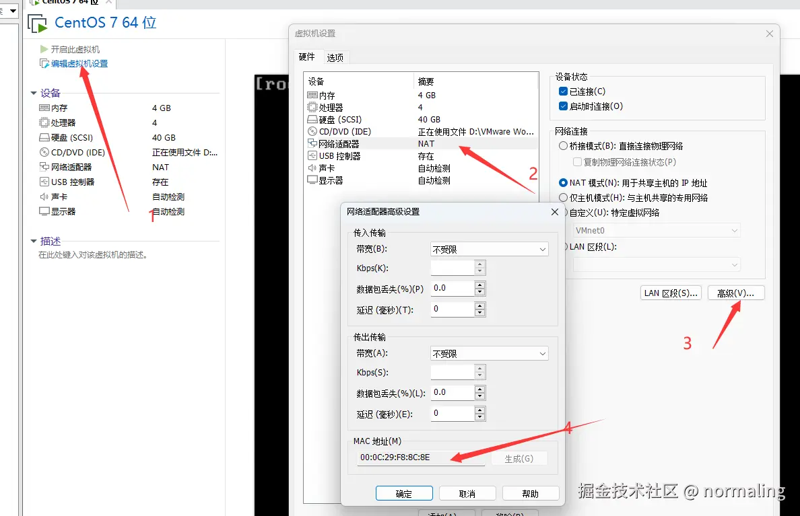The image size is (800, 516).
Task: Click CD/DVD icon in left device panel
Action: tap(44, 153)
